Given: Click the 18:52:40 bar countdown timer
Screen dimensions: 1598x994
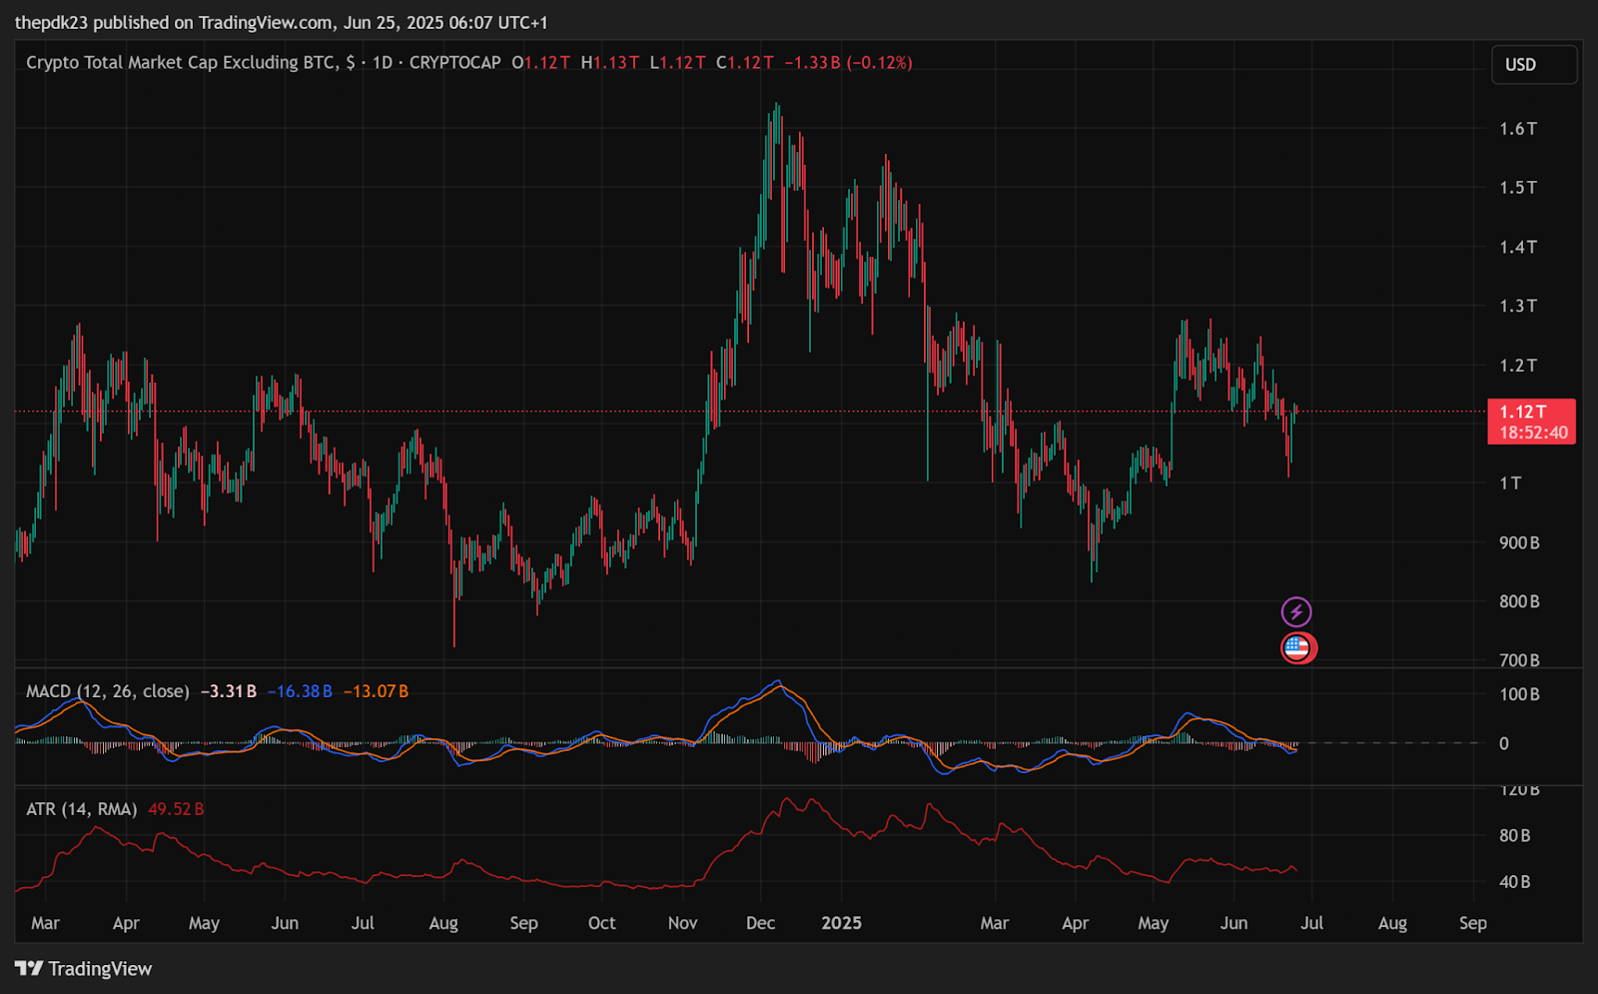Looking at the screenshot, I should pyautogui.click(x=1533, y=434).
